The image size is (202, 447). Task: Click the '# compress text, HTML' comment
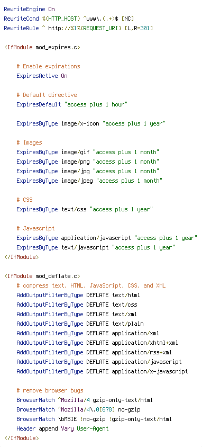pyautogui.click(x=91, y=285)
